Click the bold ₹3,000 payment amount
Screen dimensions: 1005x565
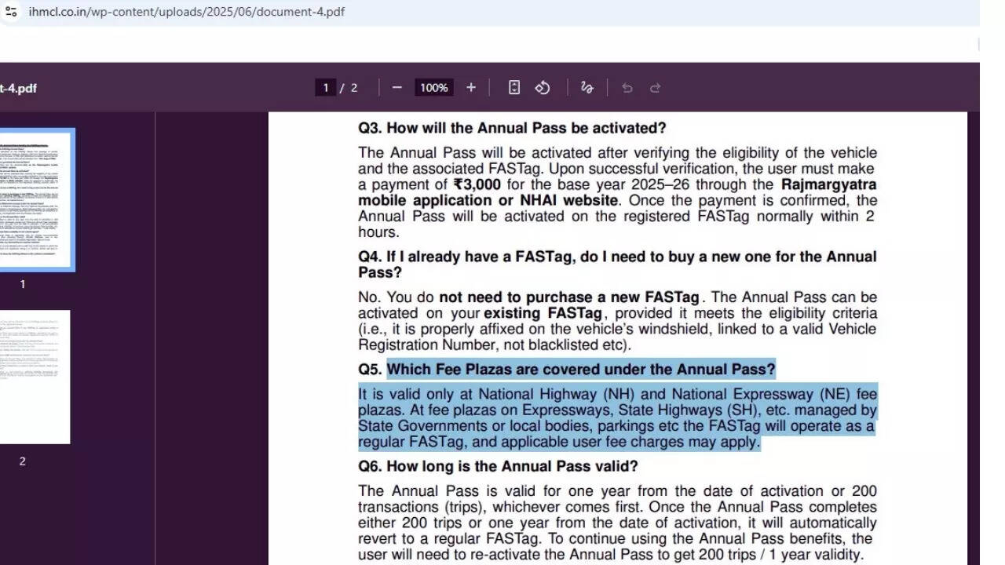[477, 184]
